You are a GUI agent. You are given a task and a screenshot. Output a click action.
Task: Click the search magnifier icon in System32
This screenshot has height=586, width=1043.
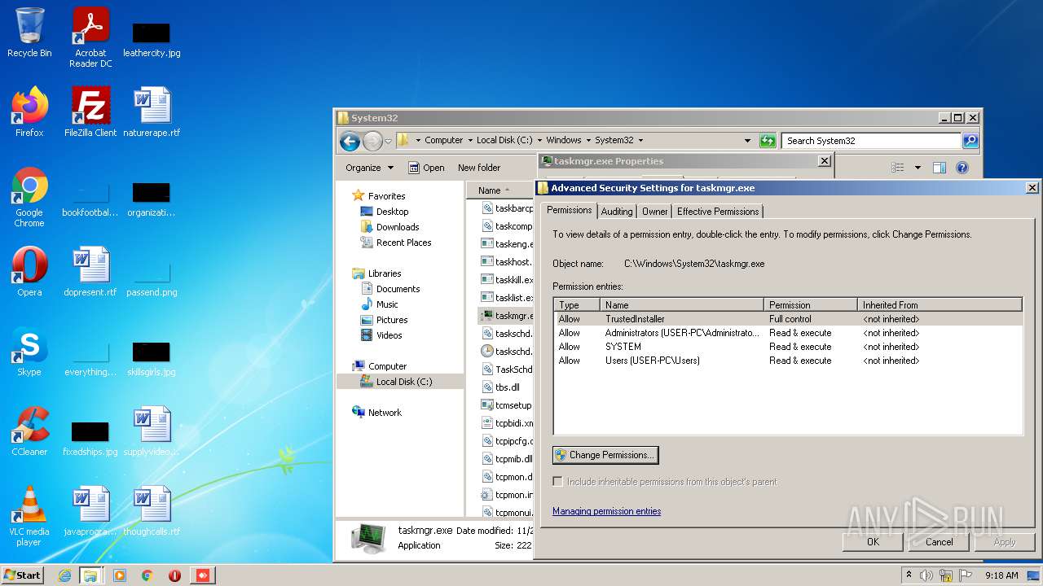[970, 141]
